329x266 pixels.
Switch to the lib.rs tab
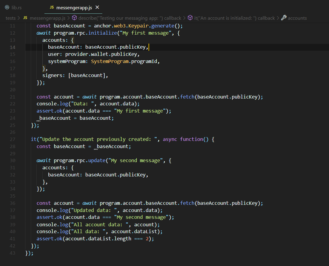[17, 7]
